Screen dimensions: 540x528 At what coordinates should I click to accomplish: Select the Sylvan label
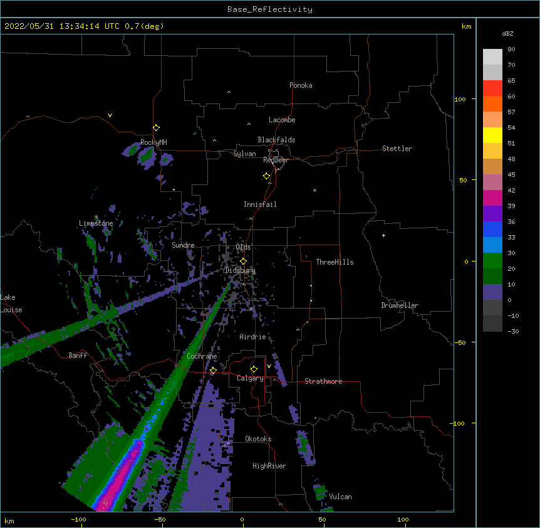pos(244,154)
